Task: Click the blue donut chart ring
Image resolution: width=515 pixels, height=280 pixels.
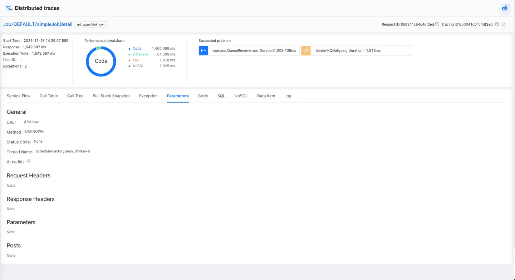Action: pos(87,61)
